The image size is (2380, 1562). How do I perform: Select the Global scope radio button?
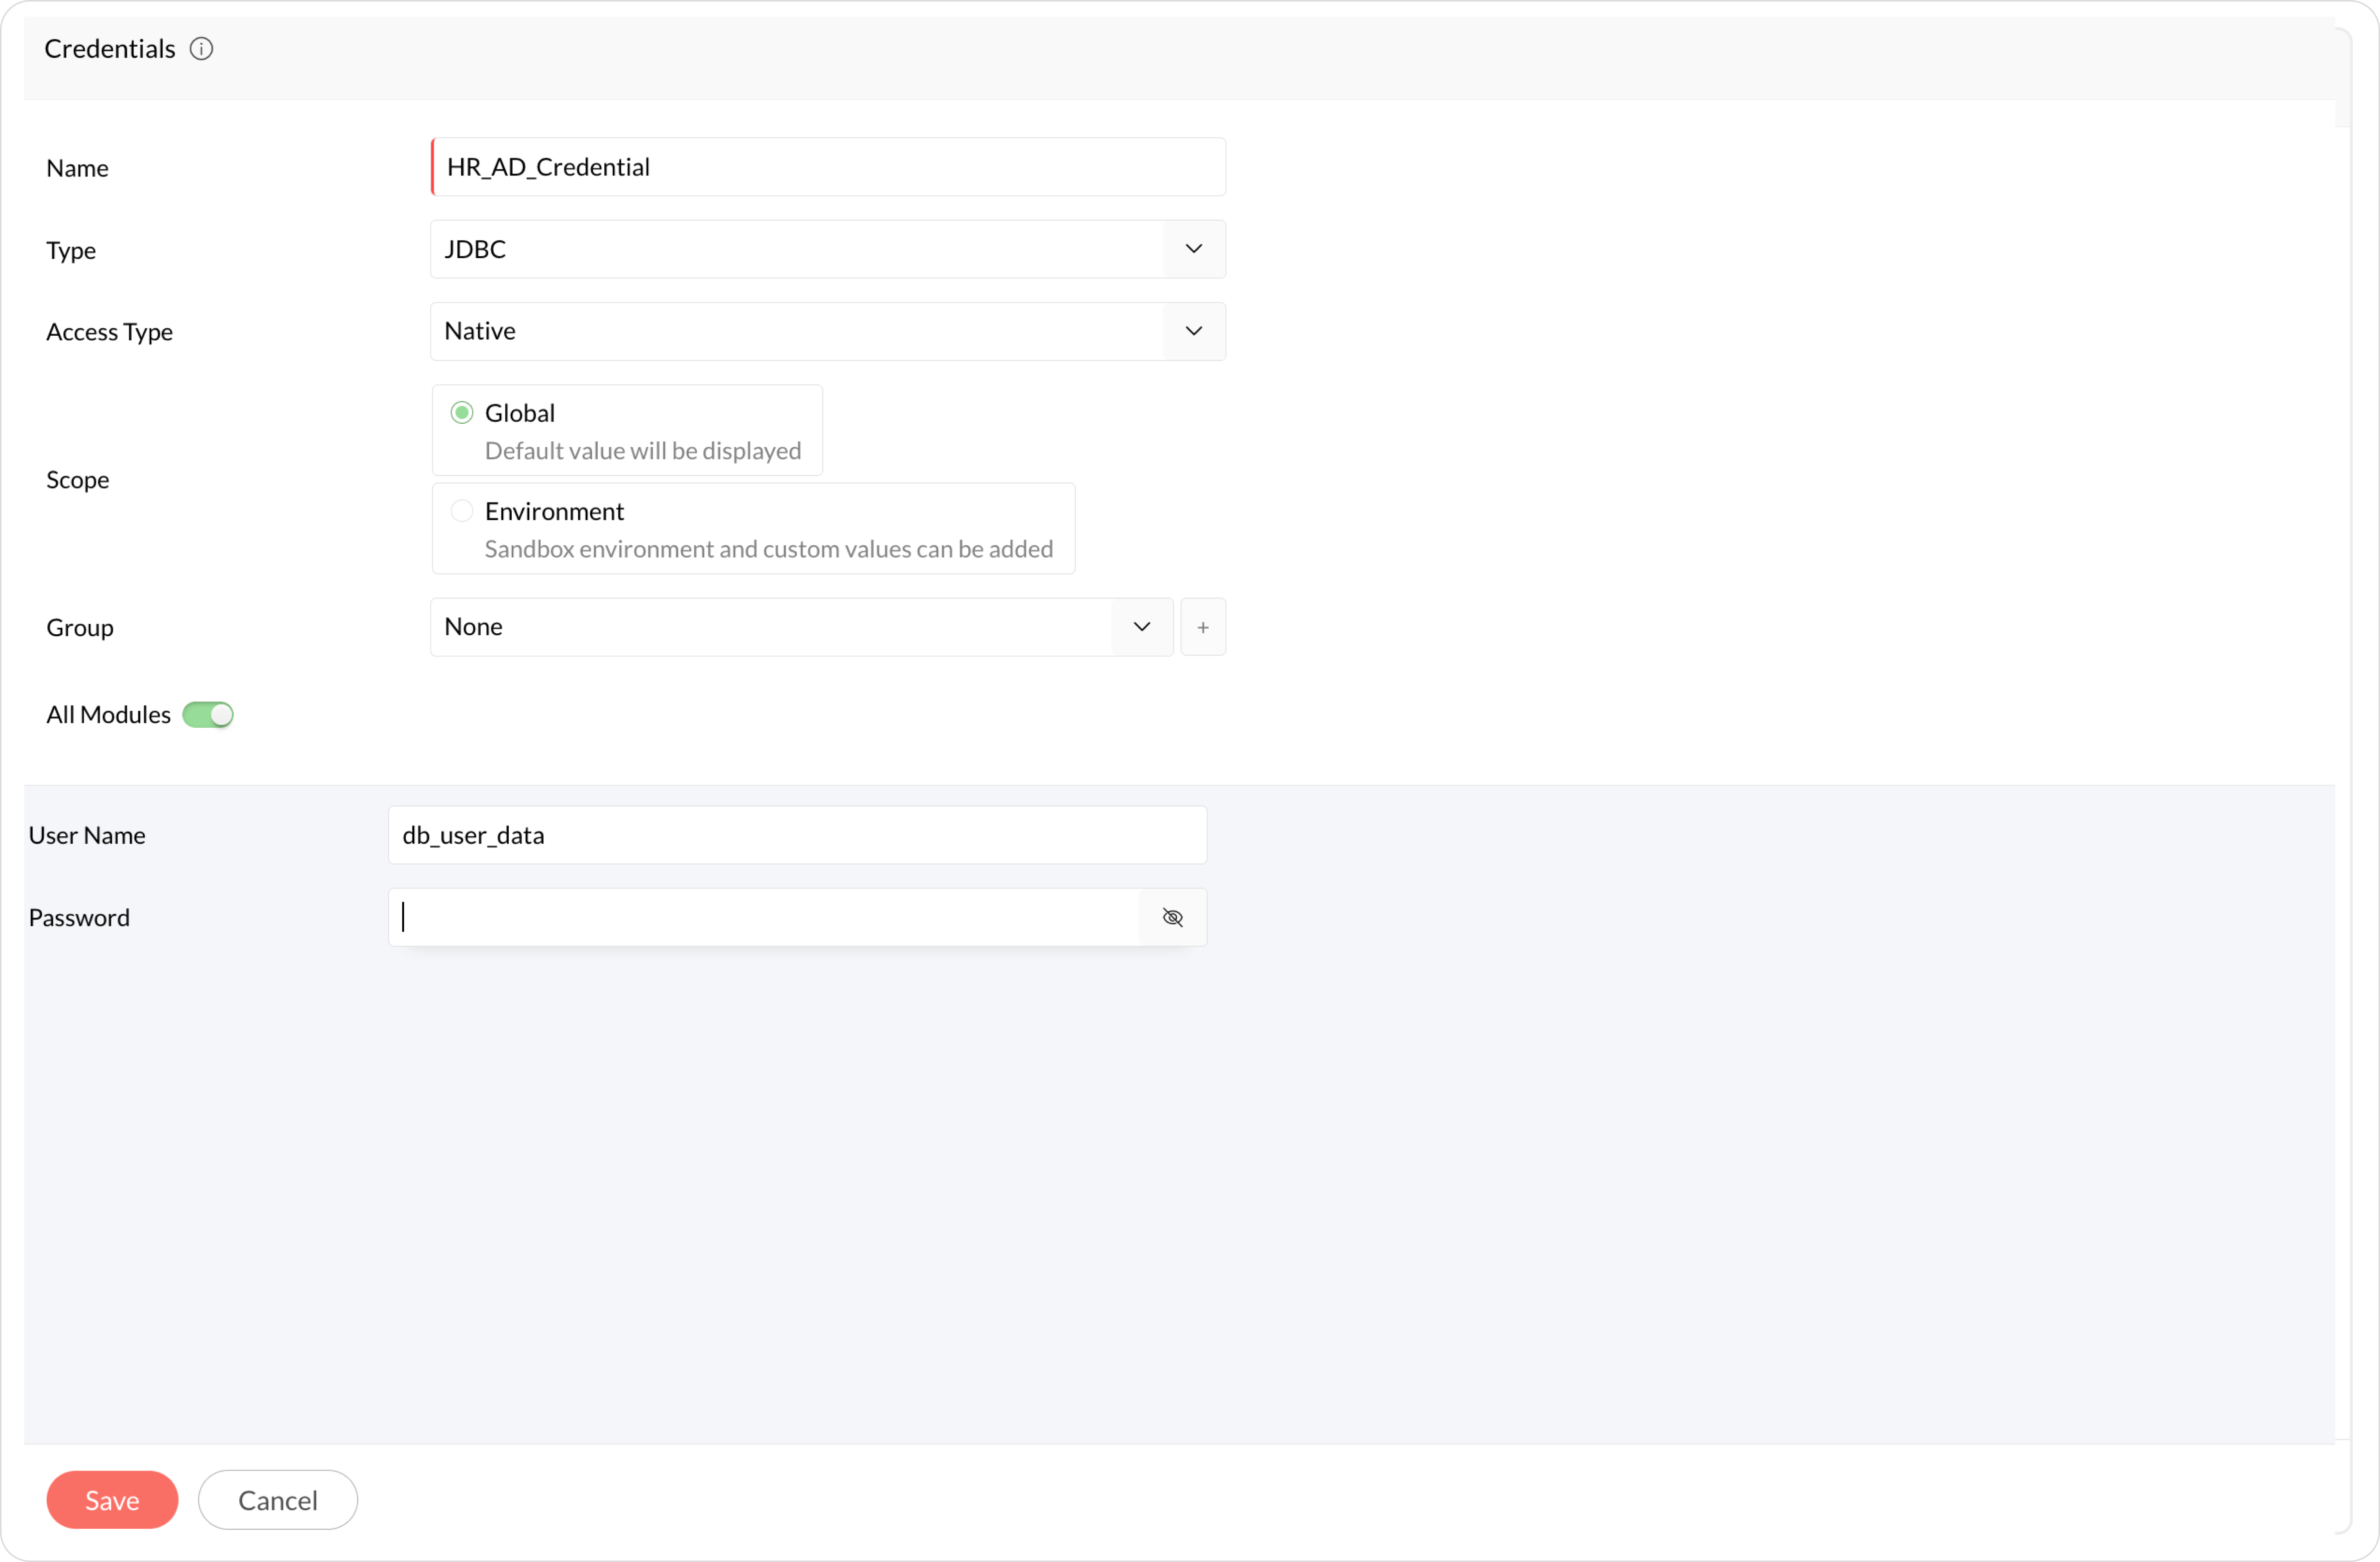pos(461,413)
